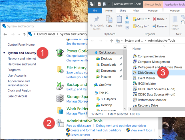Click Defragment and optimize your drives link
The image size is (185, 140).
coord(121,126)
